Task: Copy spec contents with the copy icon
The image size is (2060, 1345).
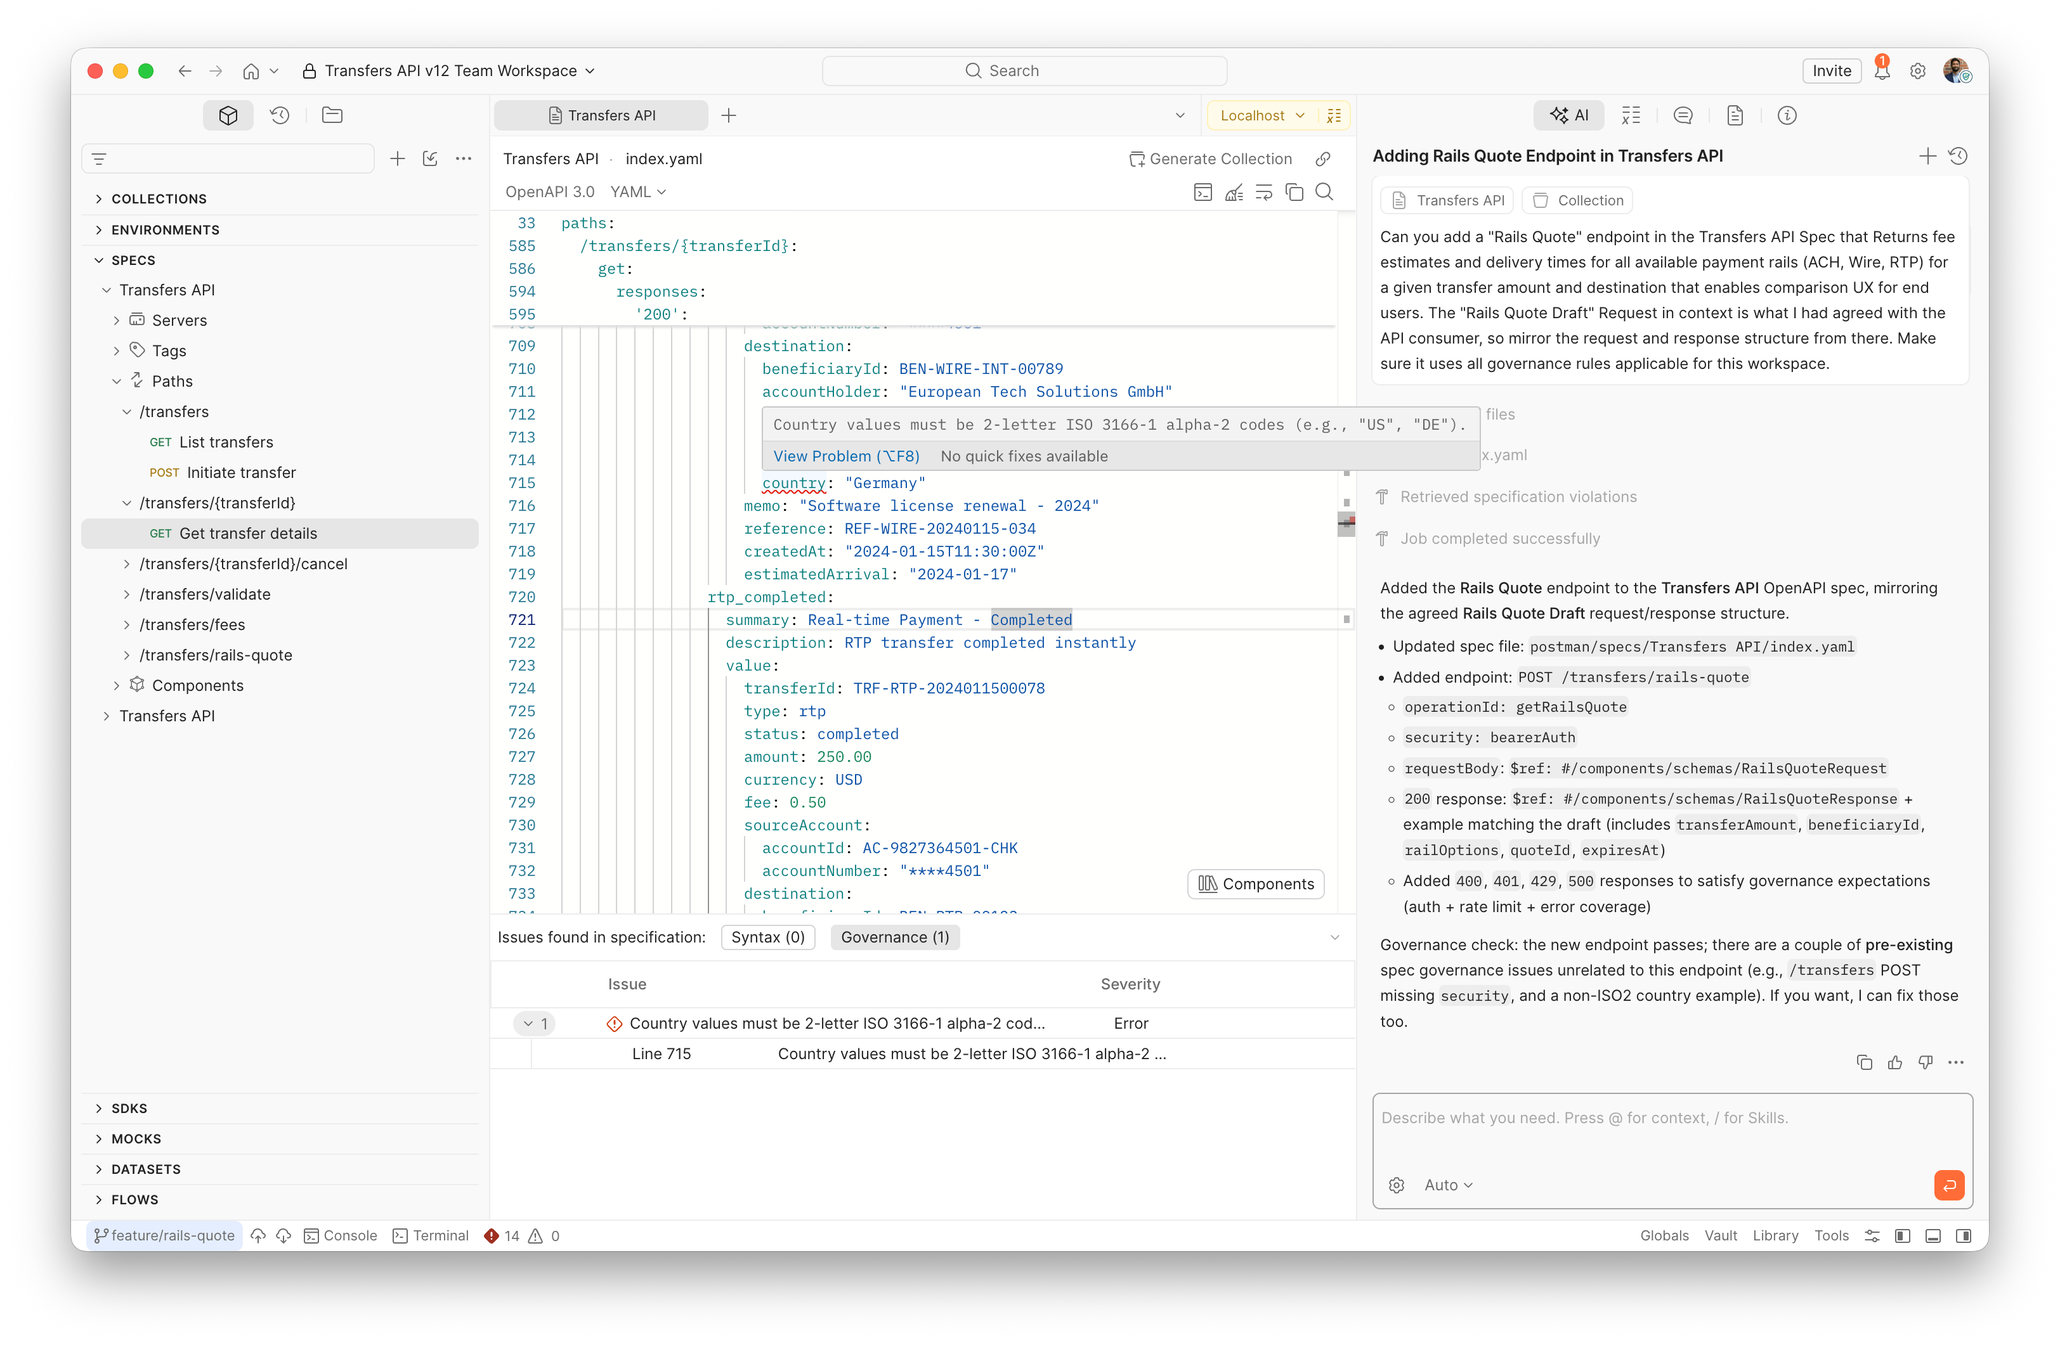Action: (x=1295, y=192)
